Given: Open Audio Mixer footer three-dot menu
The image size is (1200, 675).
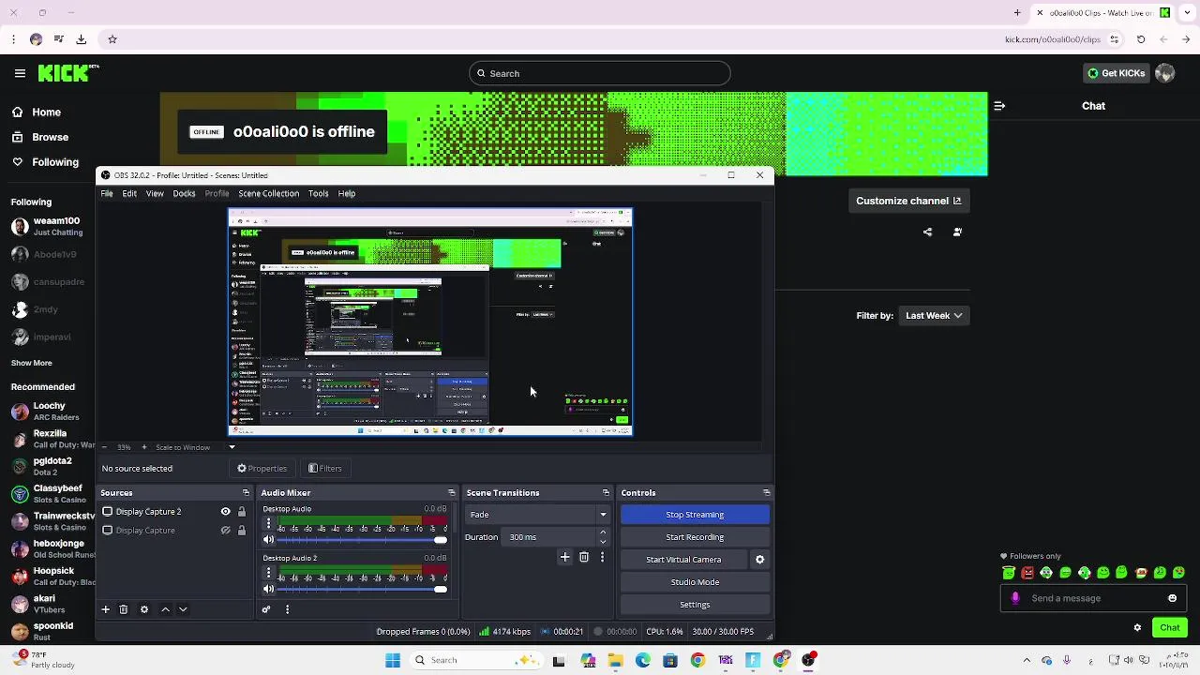Looking at the screenshot, I should [x=287, y=609].
